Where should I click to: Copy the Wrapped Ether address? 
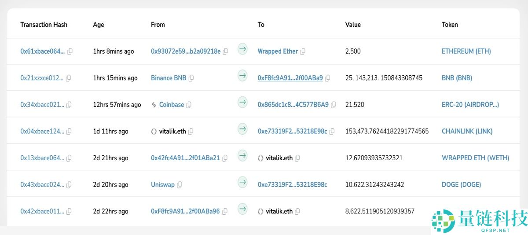click(x=303, y=51)
